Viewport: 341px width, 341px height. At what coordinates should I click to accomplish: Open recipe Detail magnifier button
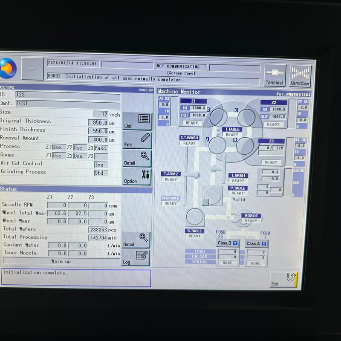click(137, 158)
